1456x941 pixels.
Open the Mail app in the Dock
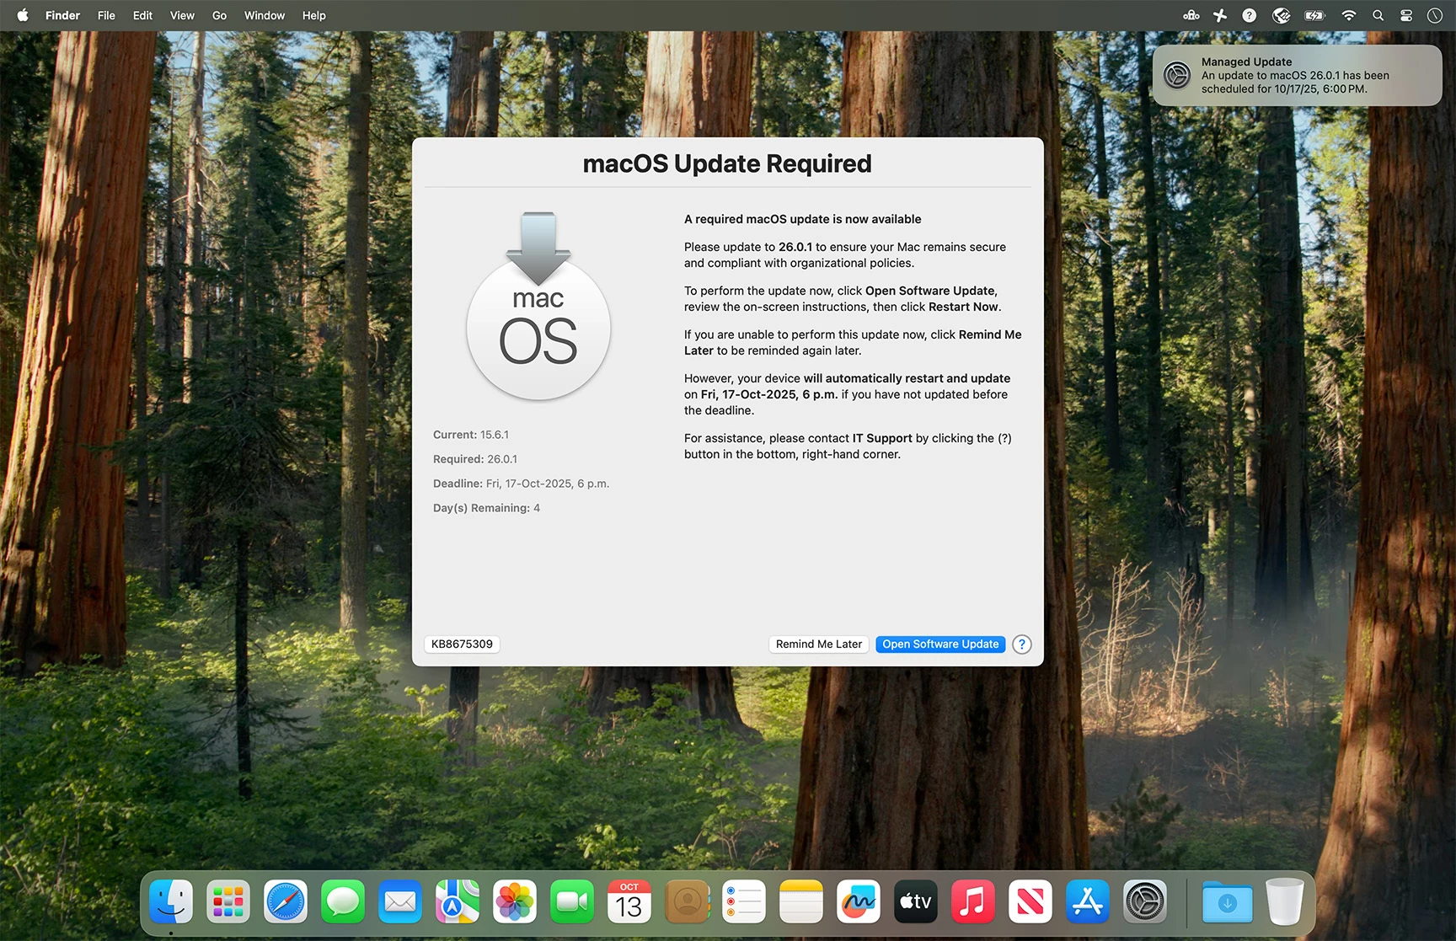point(400,902)
